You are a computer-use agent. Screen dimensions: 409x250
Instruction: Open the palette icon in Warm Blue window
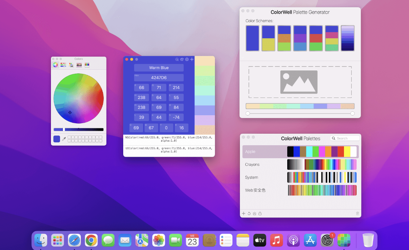pyautogui.click(x=182, y=59)
